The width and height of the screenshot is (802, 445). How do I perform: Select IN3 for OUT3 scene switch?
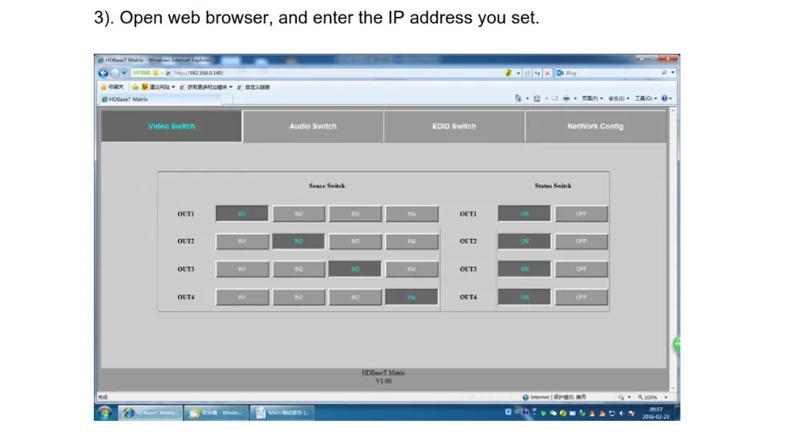[x=355, y=269]
